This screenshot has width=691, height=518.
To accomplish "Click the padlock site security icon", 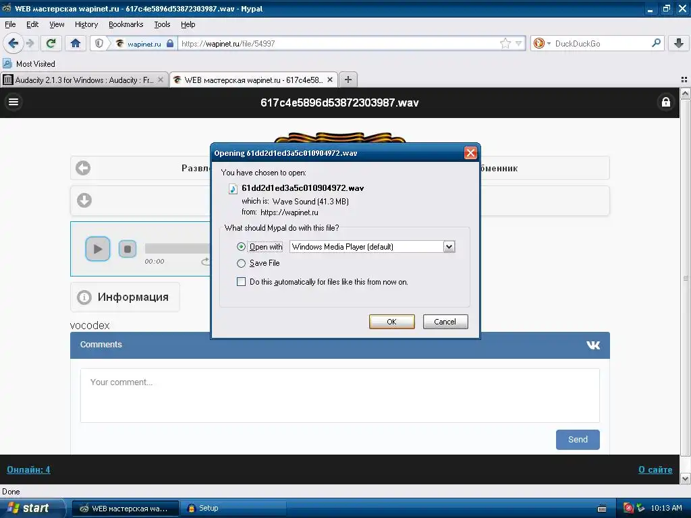I will [x=170, y=43].
